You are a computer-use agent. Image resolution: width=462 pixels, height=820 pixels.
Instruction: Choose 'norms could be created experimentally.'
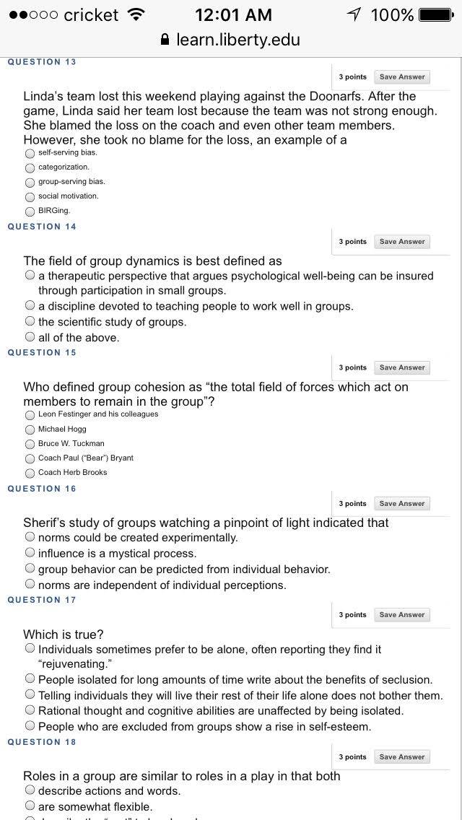30,536
